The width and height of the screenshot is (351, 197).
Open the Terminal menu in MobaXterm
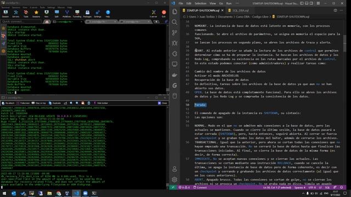(5, 7)
